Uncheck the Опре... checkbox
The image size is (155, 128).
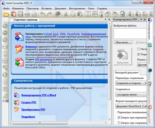(139, 54)
